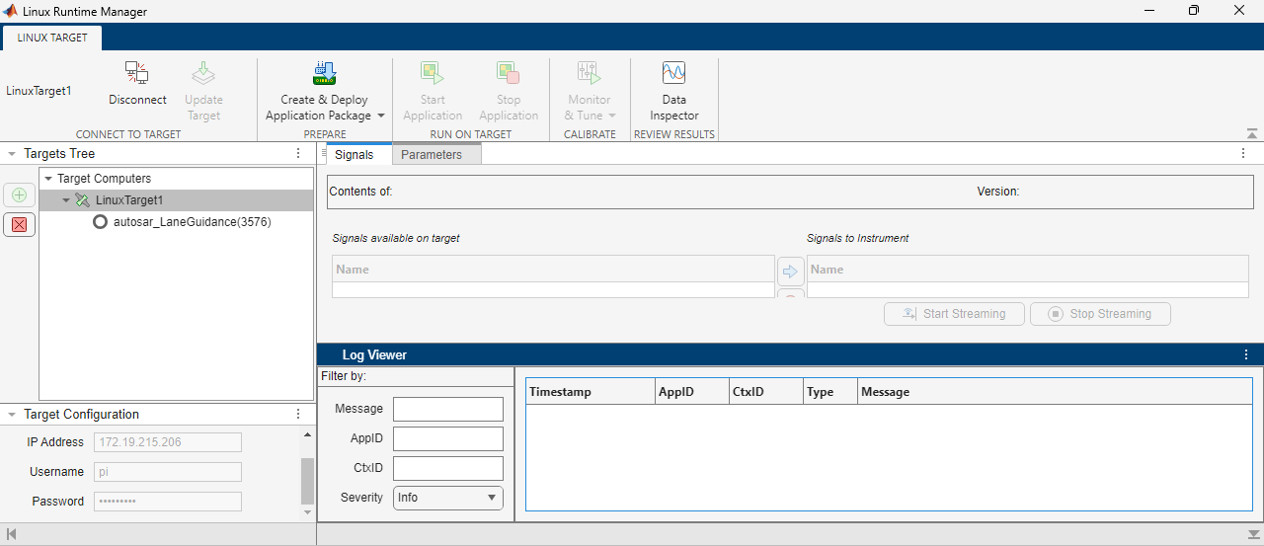This screenshot has height=546, width=1264.
Task: Click the arrow to add signals to instrument
Action: click(790, 271)
